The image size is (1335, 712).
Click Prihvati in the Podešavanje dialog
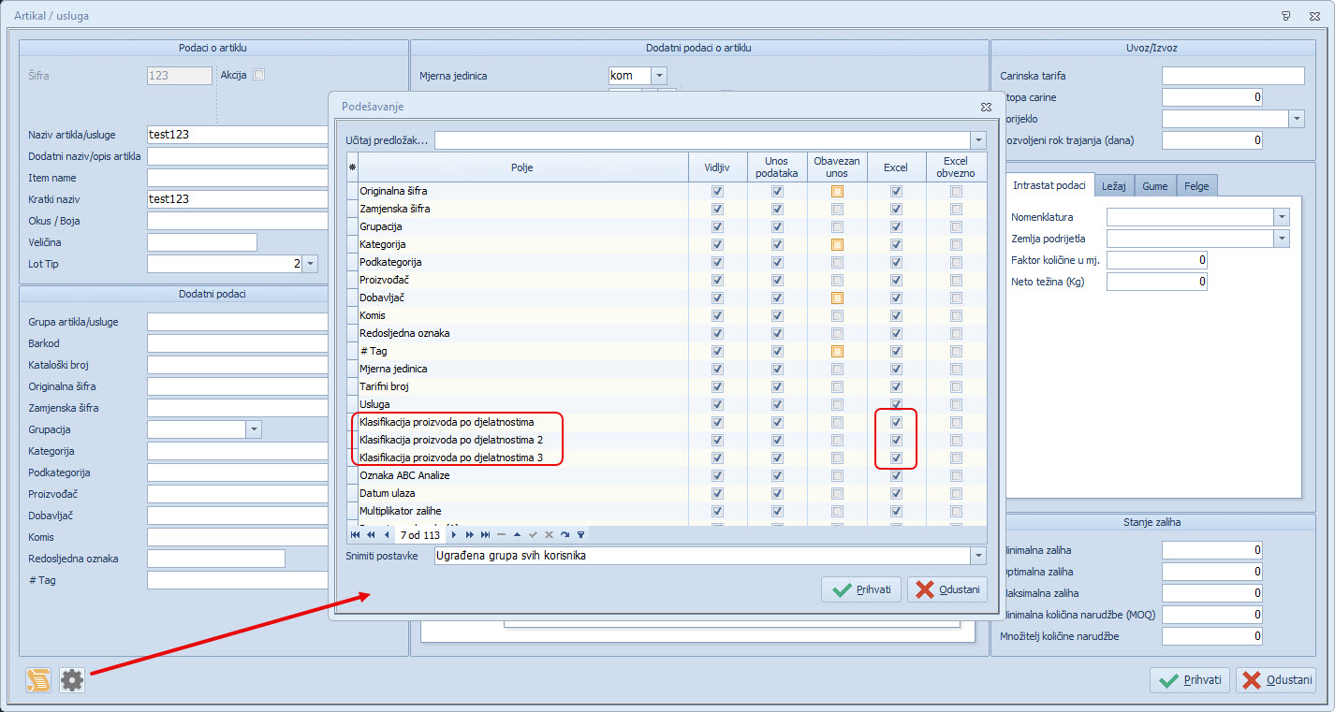tap(861, 589)
